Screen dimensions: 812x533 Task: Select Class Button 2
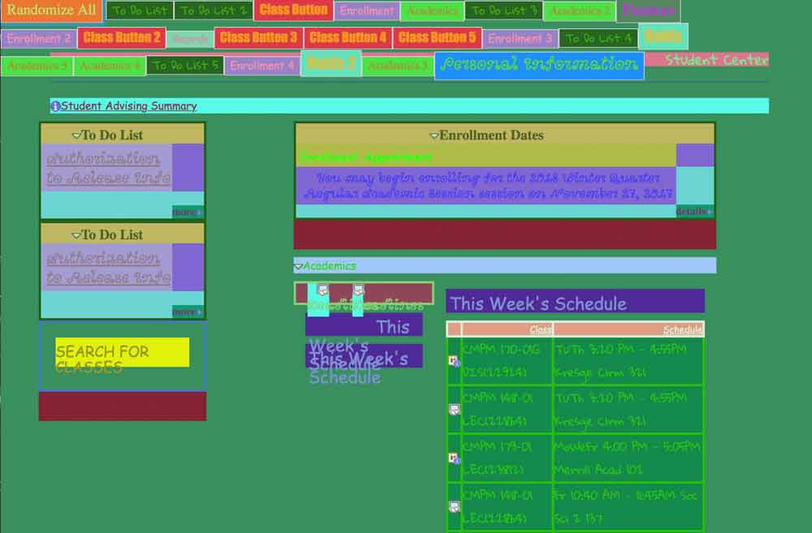122,37
